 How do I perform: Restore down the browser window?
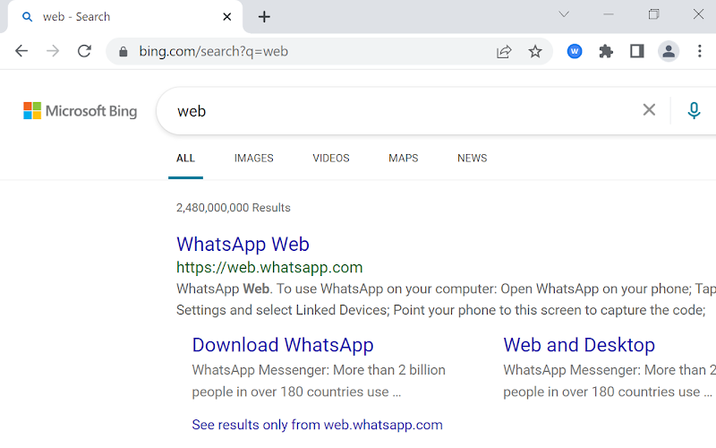pyautogui.click(x=654, y=14)
